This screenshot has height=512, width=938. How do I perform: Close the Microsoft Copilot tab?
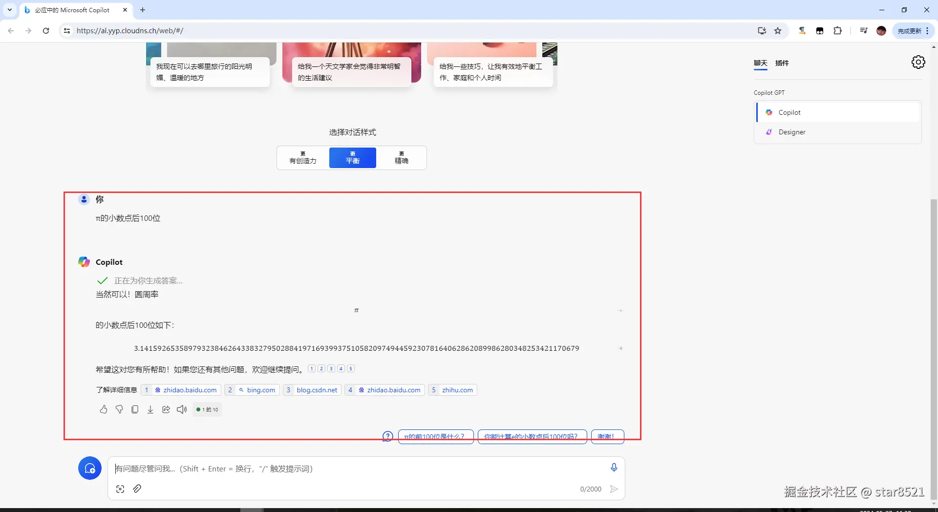pos(125,10)
